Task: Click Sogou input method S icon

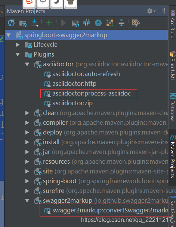Action: pyautogui.click(x=29, y=4)
